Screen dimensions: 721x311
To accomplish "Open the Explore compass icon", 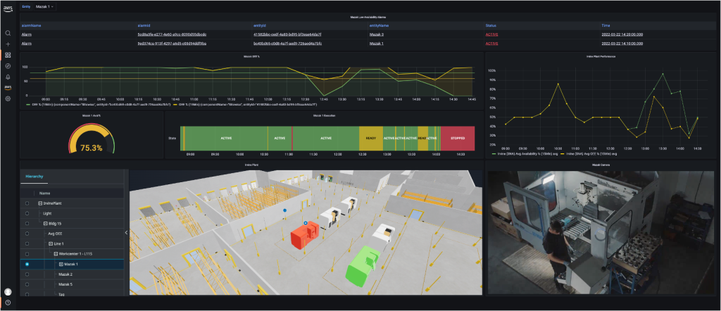I will (x=8, y=66).
